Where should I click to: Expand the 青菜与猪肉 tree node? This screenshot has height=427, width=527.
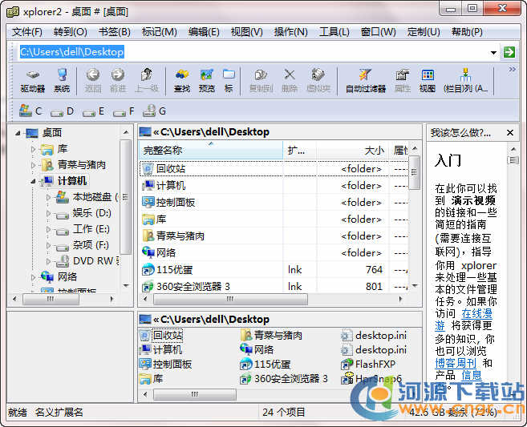click(33, 165)
